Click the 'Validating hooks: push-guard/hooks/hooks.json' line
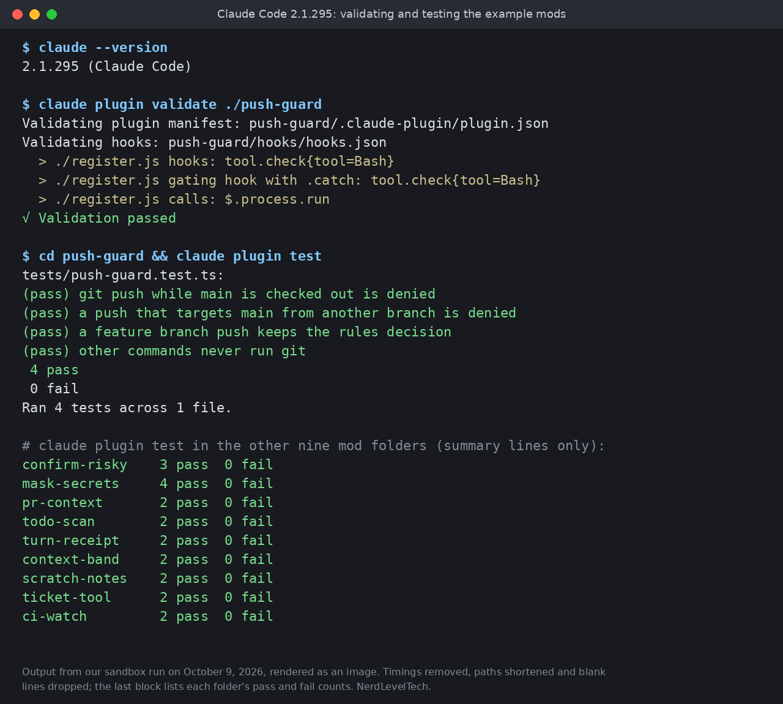 point(204,143)
